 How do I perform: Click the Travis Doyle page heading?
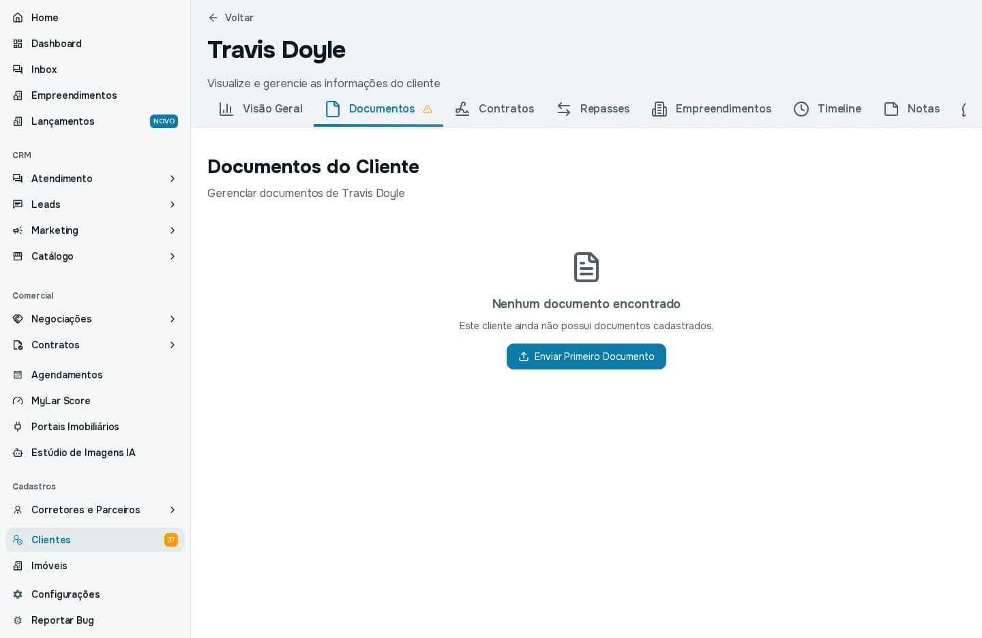[x=276, y=50]
